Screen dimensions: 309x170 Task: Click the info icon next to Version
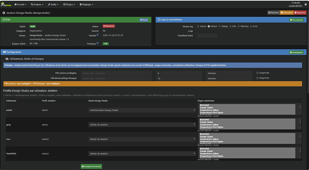tap(98, 35)
